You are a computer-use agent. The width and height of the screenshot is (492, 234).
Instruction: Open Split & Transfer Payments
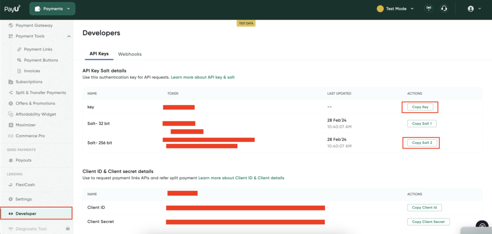pos(41,93)
